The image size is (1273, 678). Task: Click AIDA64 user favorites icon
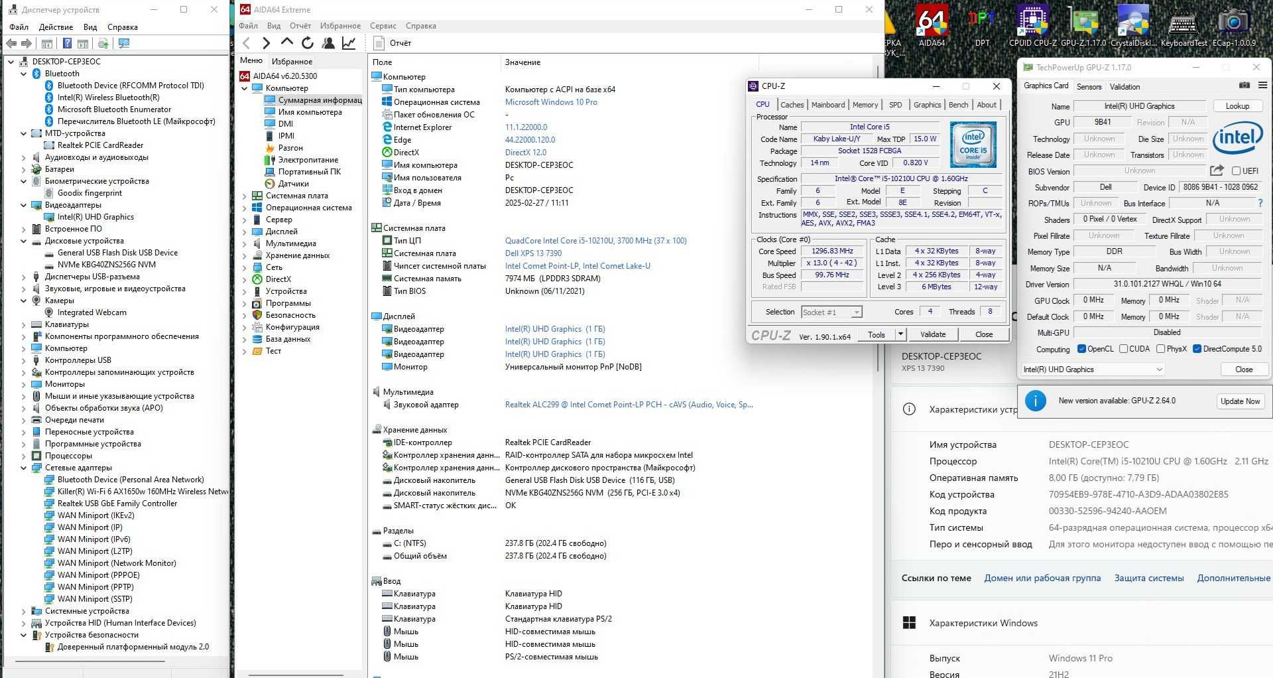tap(328, 43)
